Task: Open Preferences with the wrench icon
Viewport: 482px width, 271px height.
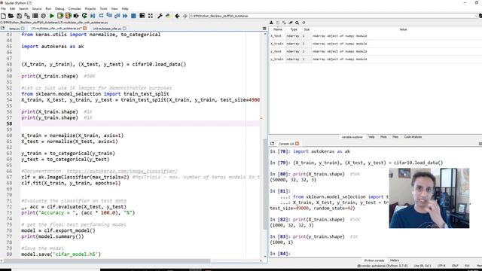Action: click(x=160, y=16)
